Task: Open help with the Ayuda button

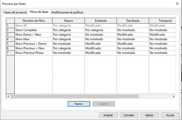Action: 170,115
